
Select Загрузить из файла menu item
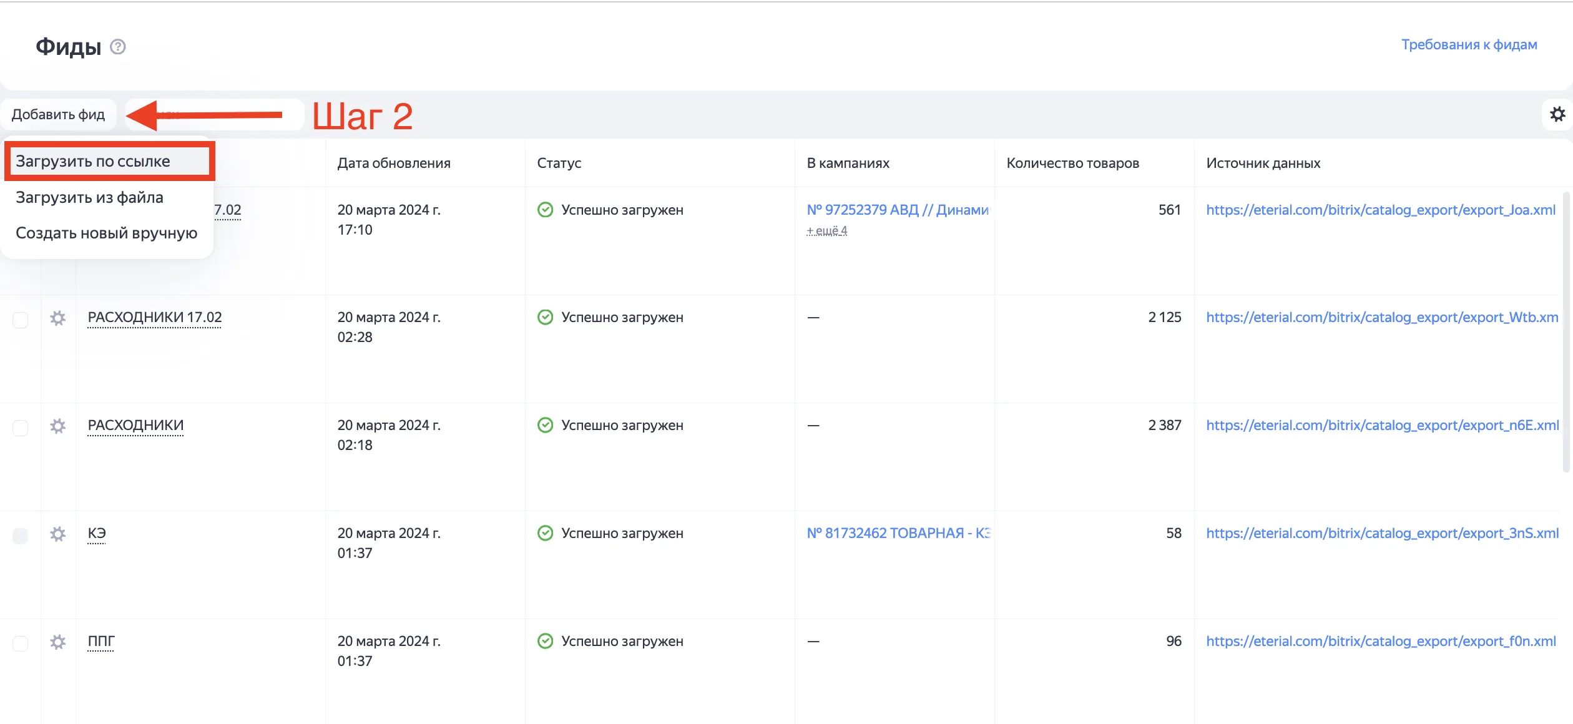89,198
